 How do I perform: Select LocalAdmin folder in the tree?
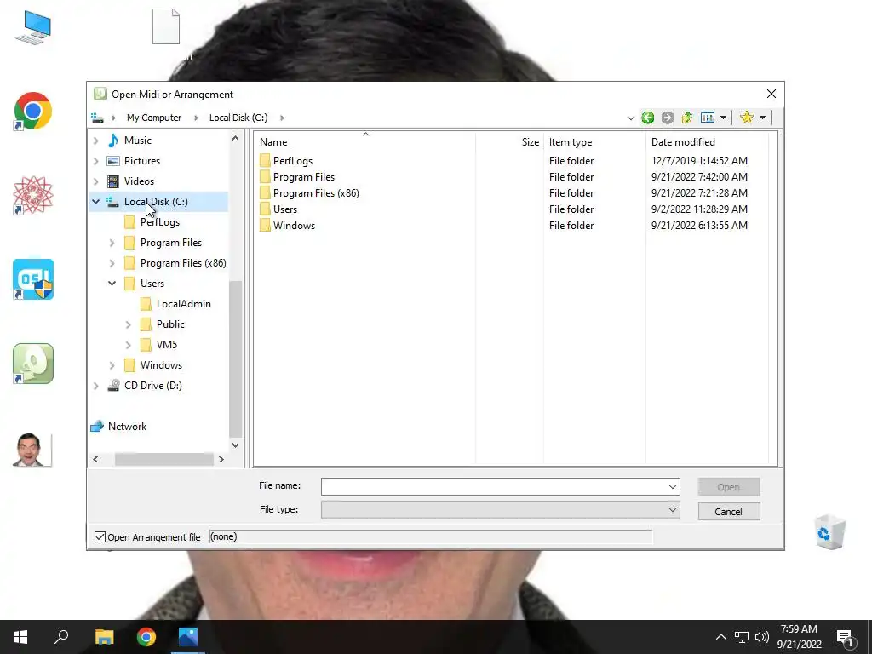pos(184,304)
